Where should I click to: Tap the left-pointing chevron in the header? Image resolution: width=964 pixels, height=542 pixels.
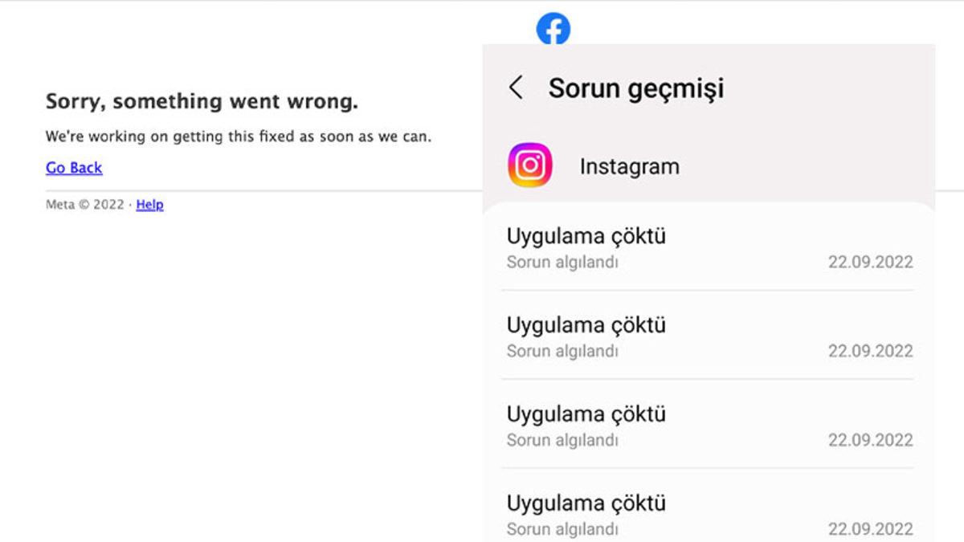point(518,90)
